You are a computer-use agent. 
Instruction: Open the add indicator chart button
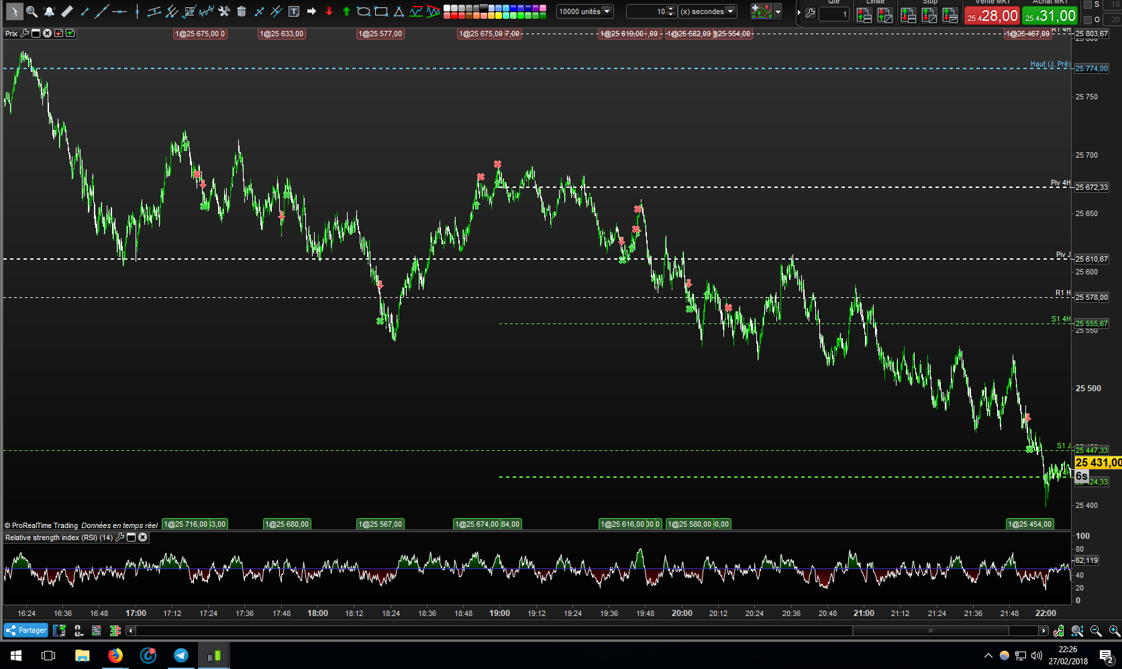tap(762, 11)
